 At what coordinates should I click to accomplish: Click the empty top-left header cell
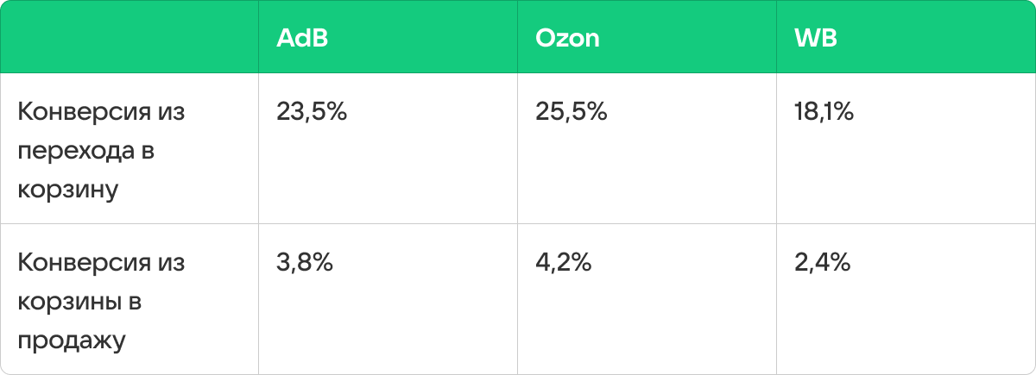[129, 37]
